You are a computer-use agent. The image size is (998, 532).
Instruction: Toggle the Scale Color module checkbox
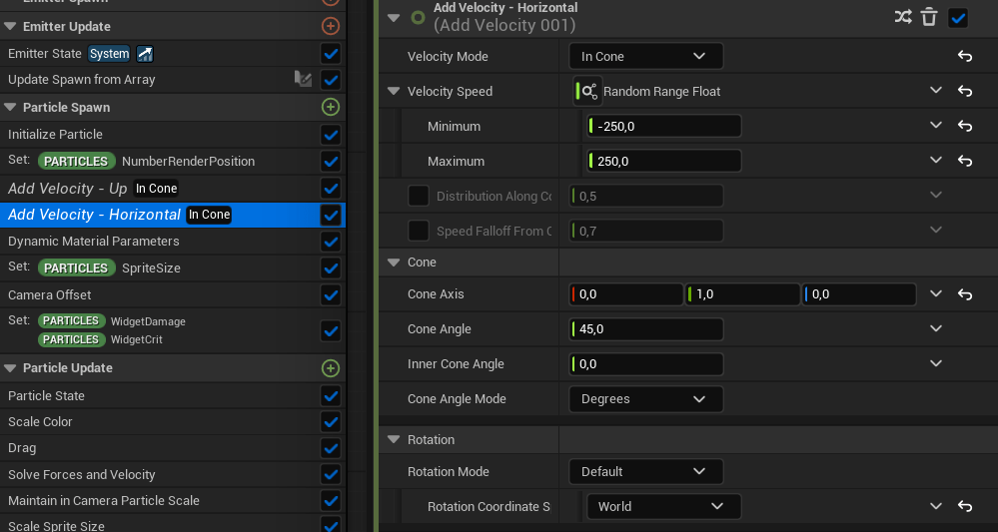[331, 422]
